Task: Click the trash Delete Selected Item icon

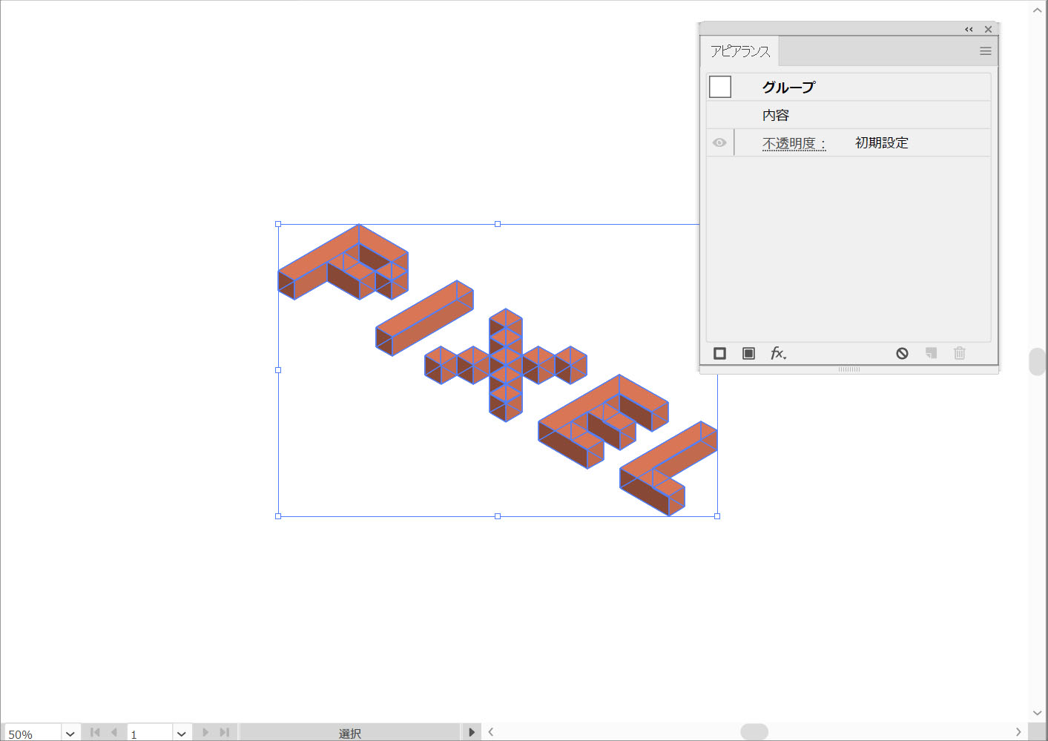Action: point(959,353)
